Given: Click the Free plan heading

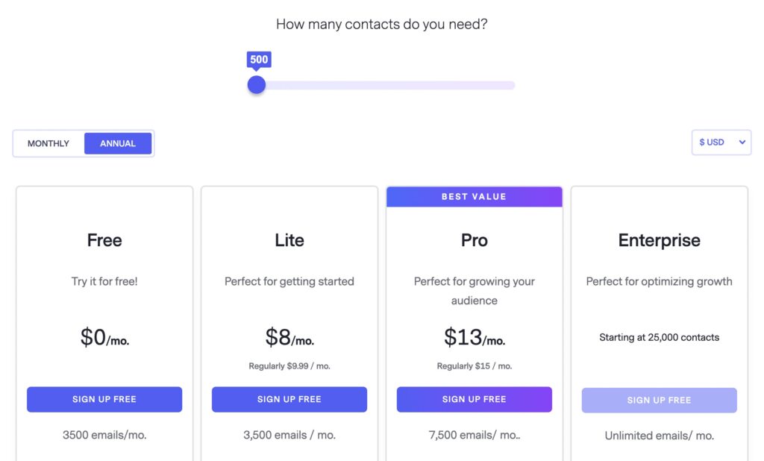Looking at the screenshot, I should [x=104, y=240].
